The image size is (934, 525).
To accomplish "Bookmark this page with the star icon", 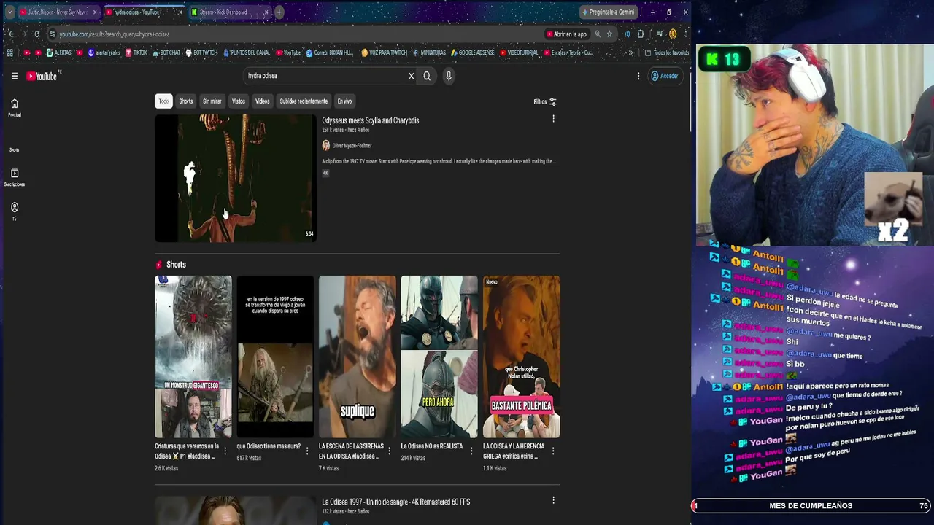I will 609,34.
